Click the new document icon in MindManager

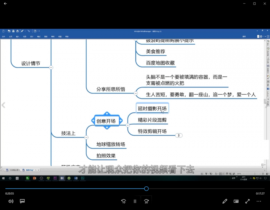coord(3,31)
